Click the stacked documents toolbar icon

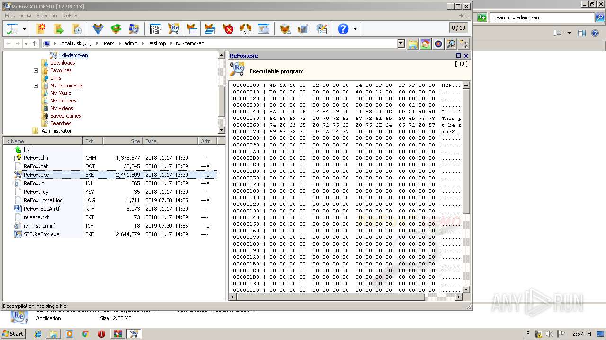pos(303,29)
